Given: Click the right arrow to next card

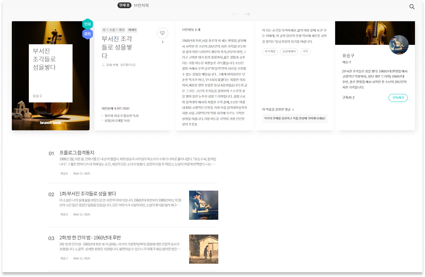Looking at the screenshot, I should click(x=247, y=14).
